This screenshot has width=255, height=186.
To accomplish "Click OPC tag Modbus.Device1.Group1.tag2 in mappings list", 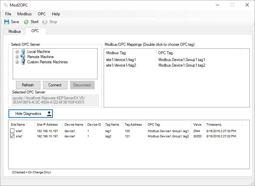I will pyautogui.click(x=182, y=65).
